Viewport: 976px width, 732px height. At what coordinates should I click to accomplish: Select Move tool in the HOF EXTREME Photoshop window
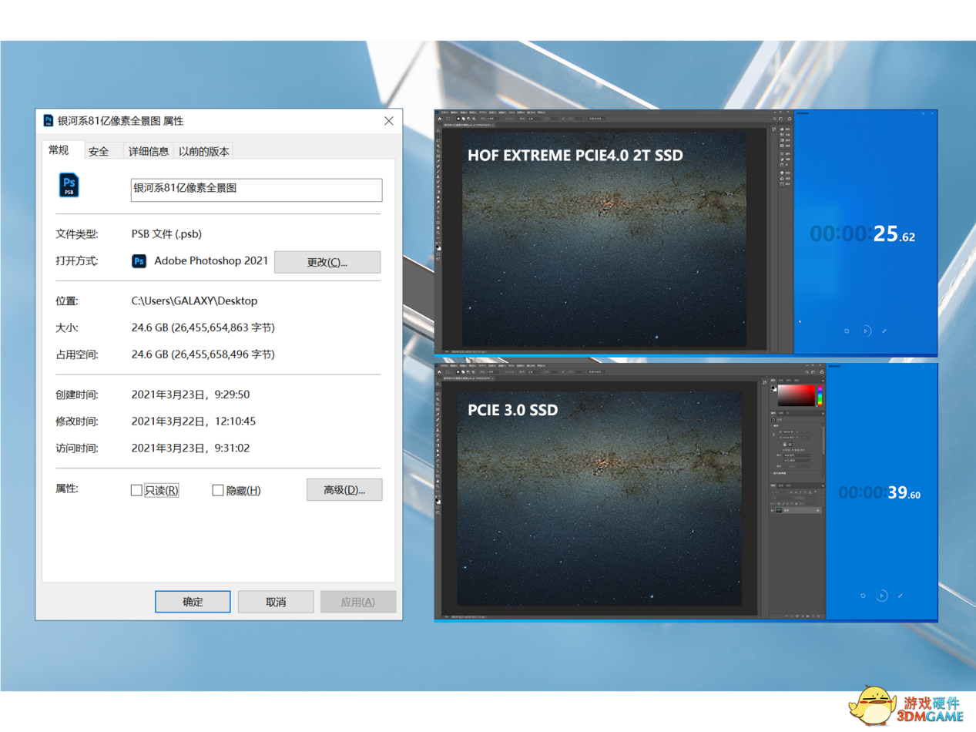click(438, 133)
